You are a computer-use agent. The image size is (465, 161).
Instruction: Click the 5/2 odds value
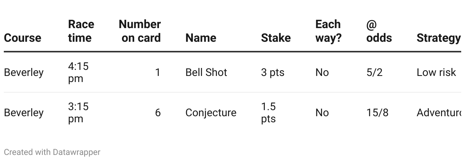374,72
